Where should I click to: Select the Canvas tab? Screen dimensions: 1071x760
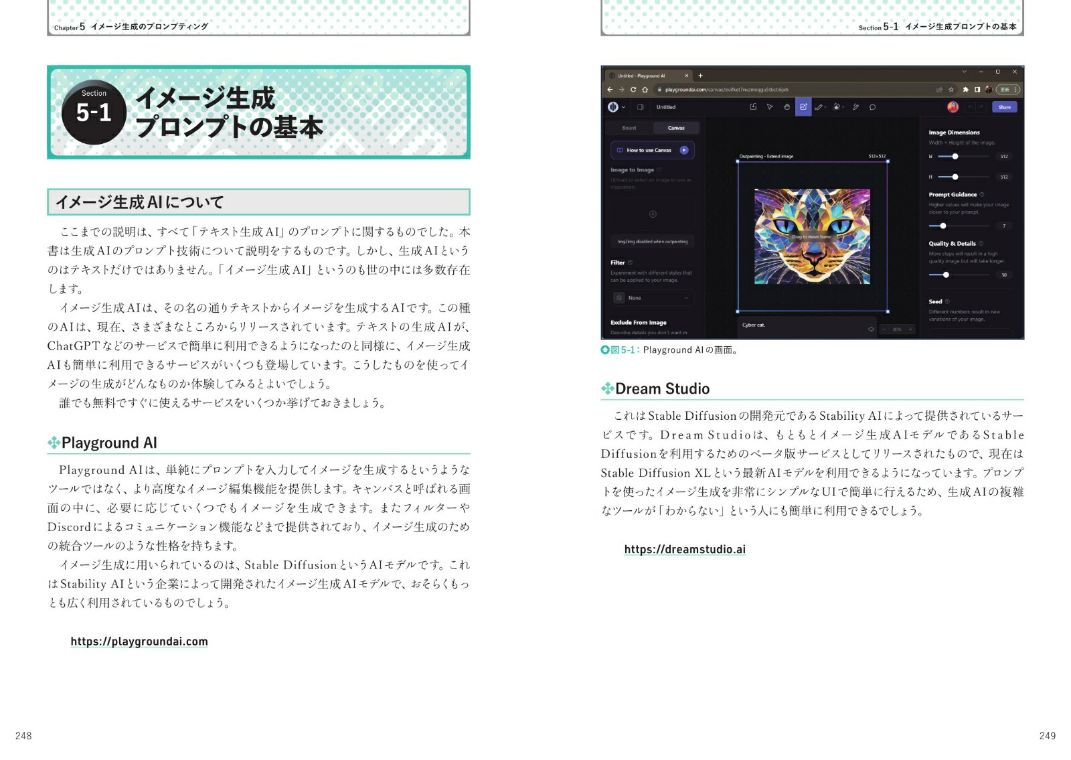pyautogui.click(x=676, y=128)
